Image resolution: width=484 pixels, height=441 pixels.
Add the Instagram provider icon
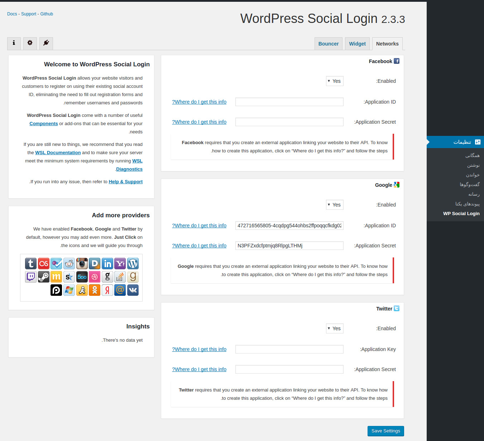click(82, 264)
